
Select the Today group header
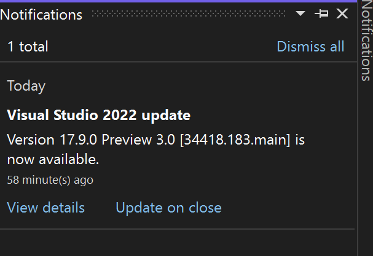[x=26, y=86]
